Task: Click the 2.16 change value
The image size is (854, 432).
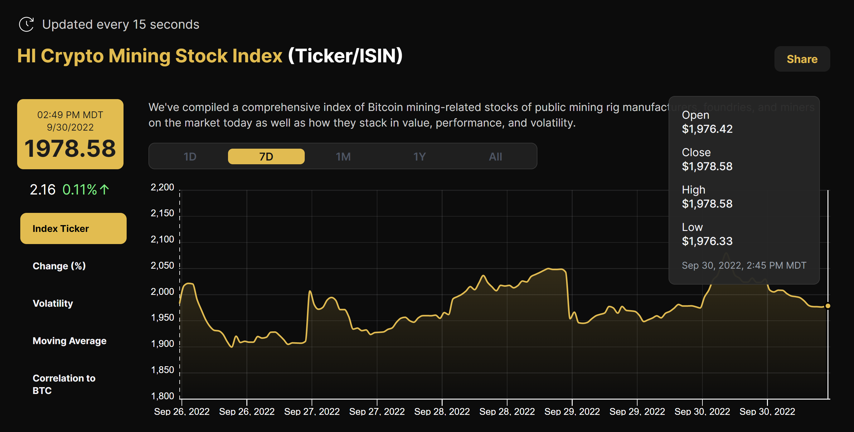Action: coord(43,189)
